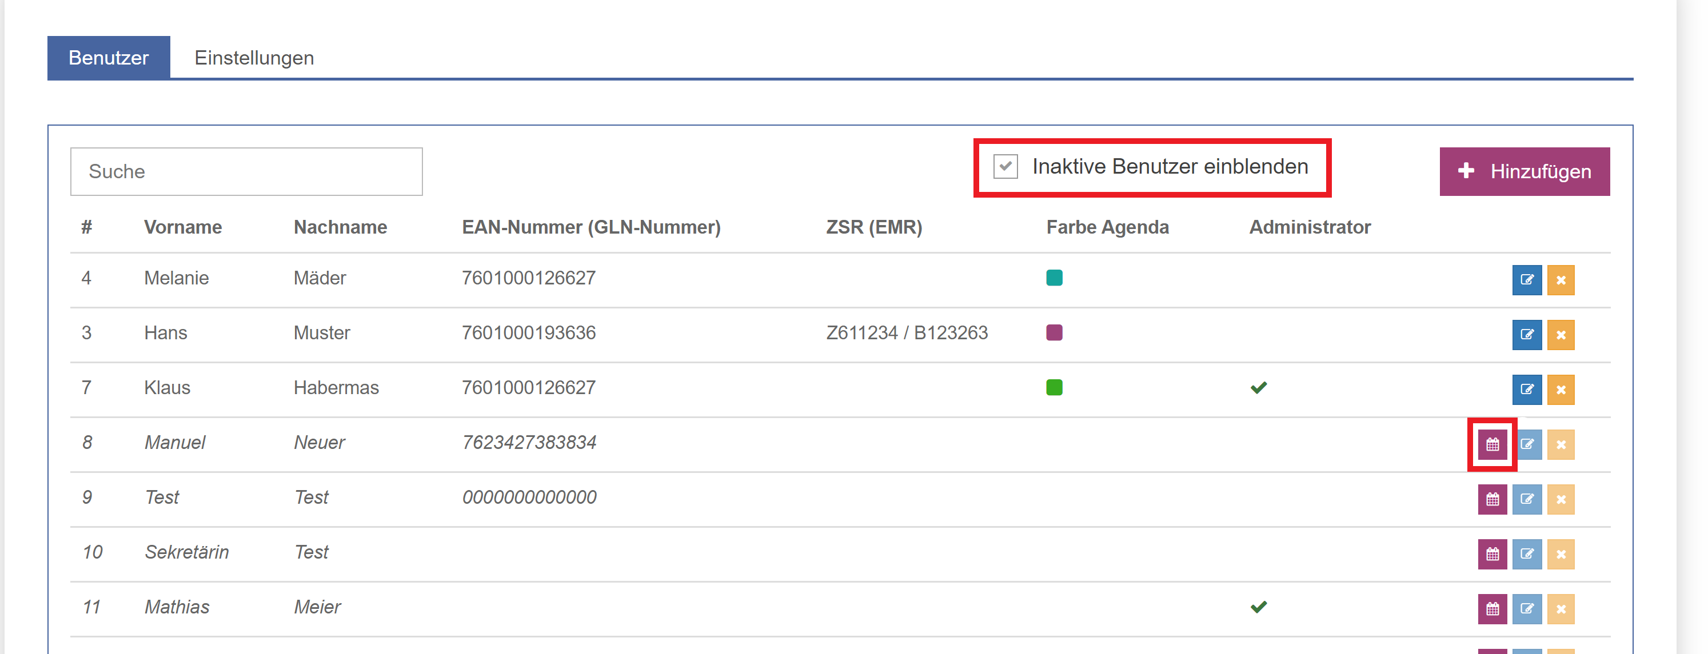Select the Benutzer tab

(109, 58)
